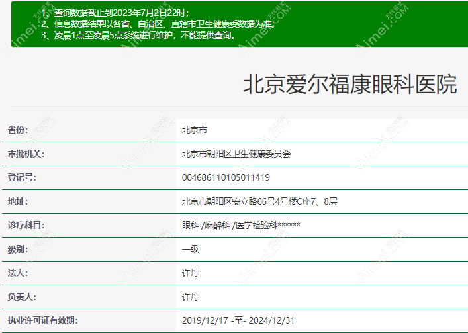The image size is (468, 333).
Task: Click the notice line about 卫生健康委数据为准
Action: [158, 24]
